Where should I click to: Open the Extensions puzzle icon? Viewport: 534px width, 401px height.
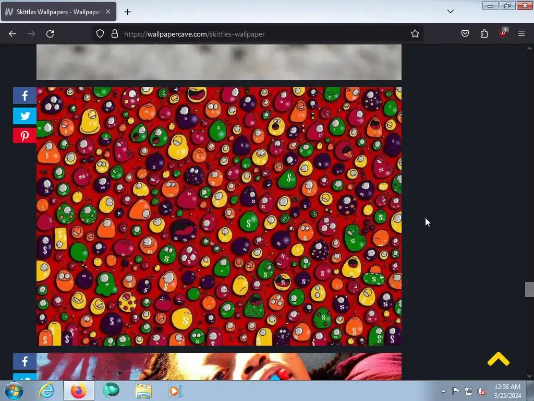(484, 34)
